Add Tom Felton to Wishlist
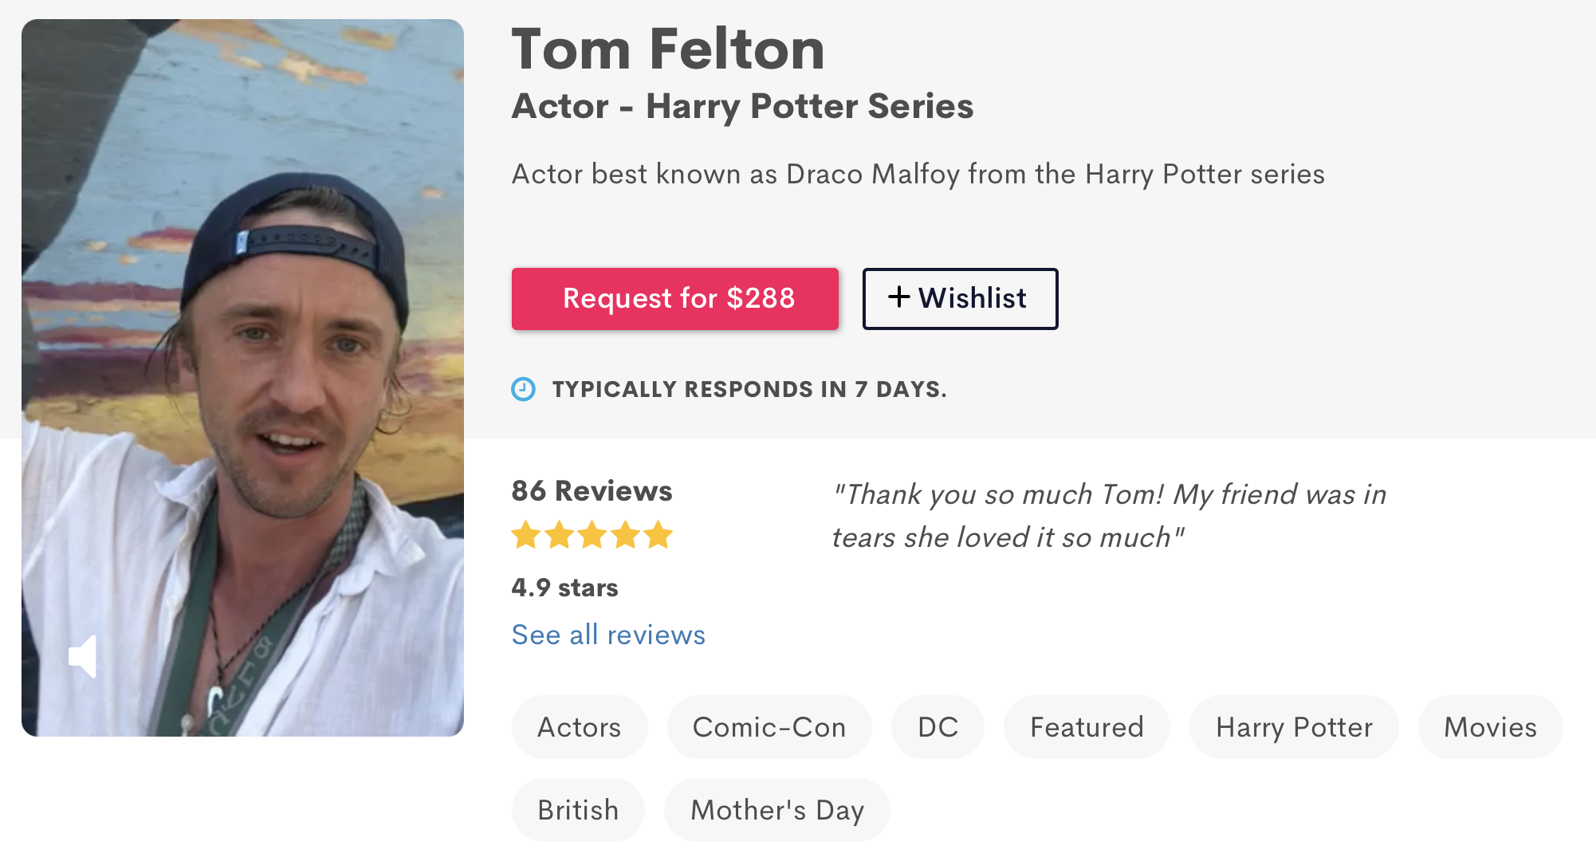1596x861 pixels. tap(960, 298)
